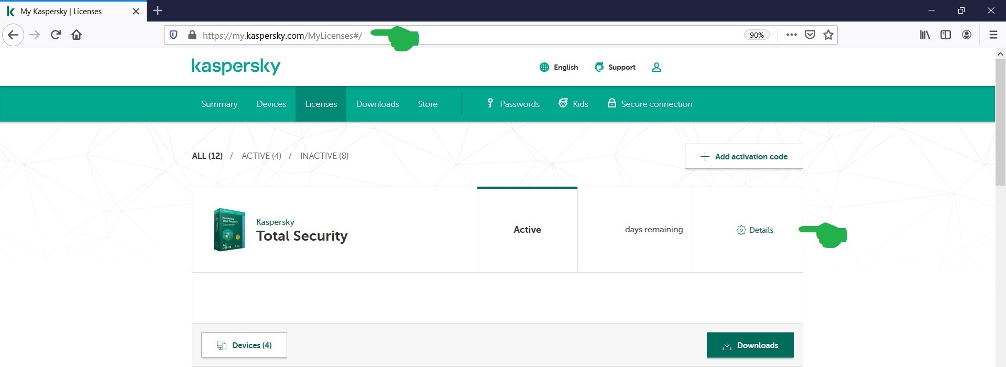
Task: Open the Passwords section
Action: click(x=513, y=104)
